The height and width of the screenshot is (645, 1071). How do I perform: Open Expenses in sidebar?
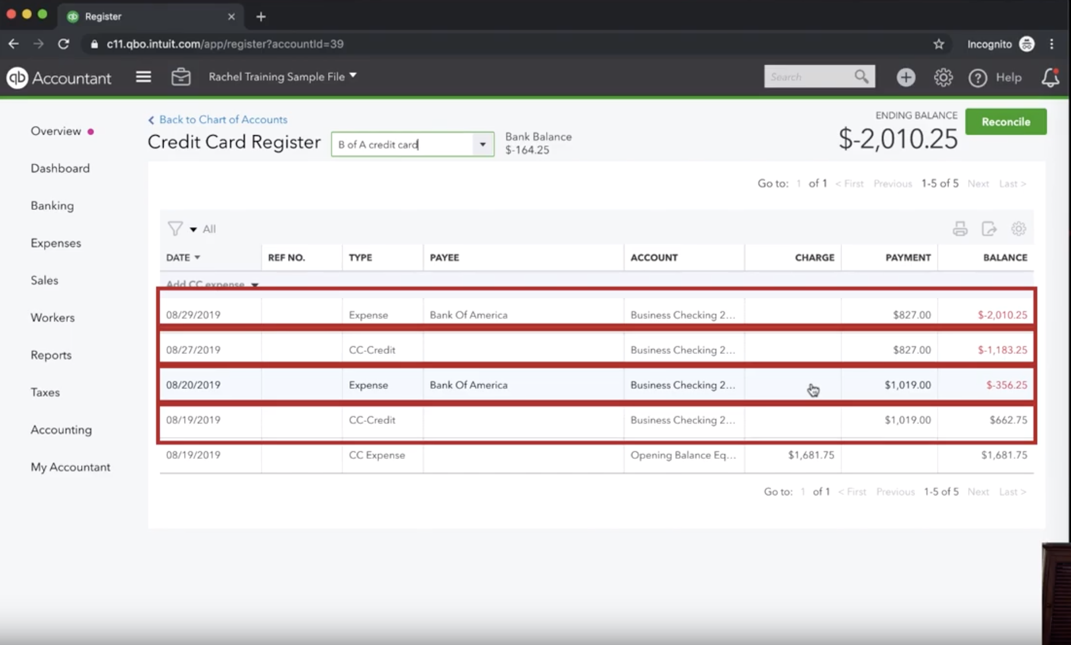[56, 243]
